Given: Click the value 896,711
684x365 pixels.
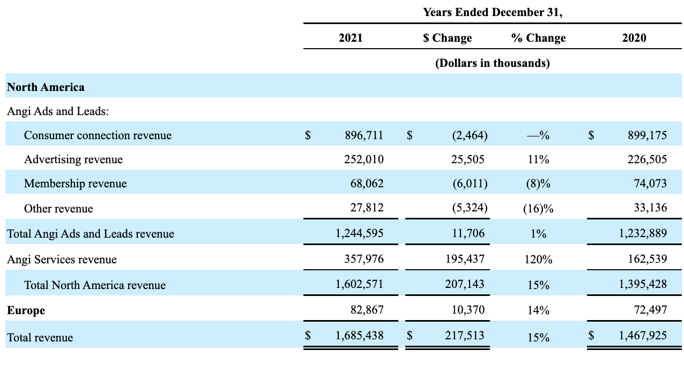Looking at the screenshot, I should (x=364, y=135).
